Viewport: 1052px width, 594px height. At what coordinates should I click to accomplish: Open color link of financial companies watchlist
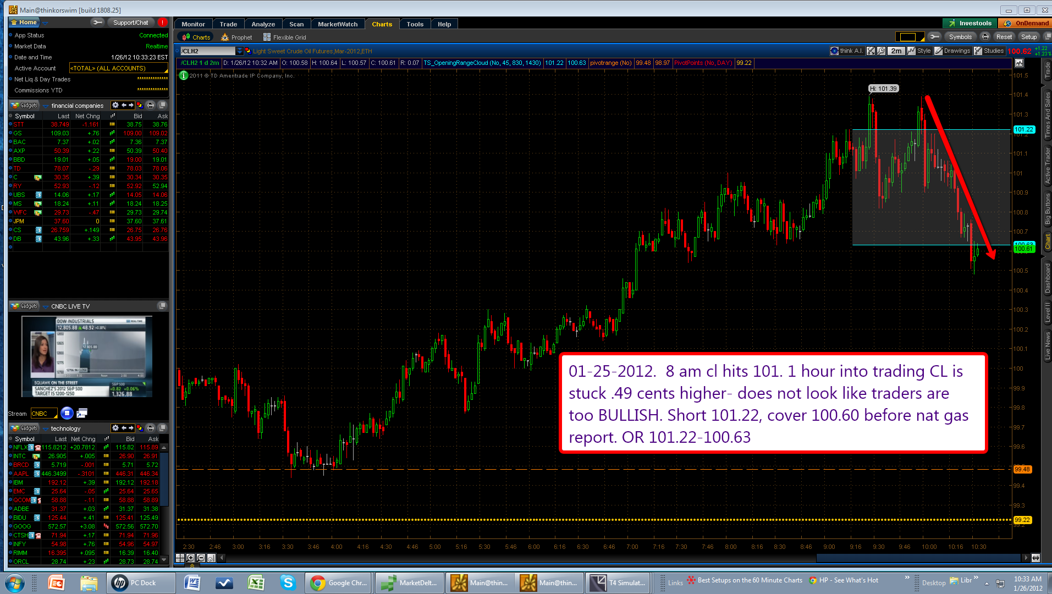(140, 105)
